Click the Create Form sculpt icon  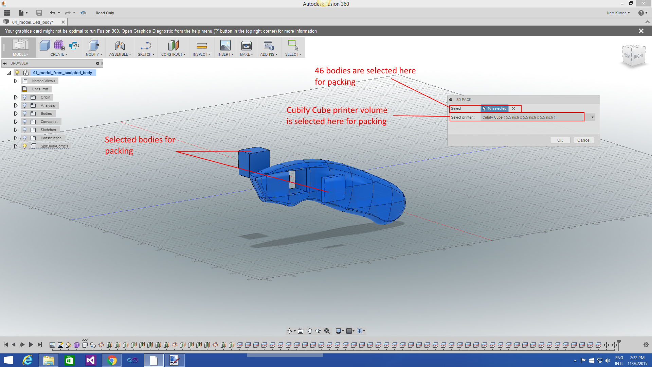[59, 45]
